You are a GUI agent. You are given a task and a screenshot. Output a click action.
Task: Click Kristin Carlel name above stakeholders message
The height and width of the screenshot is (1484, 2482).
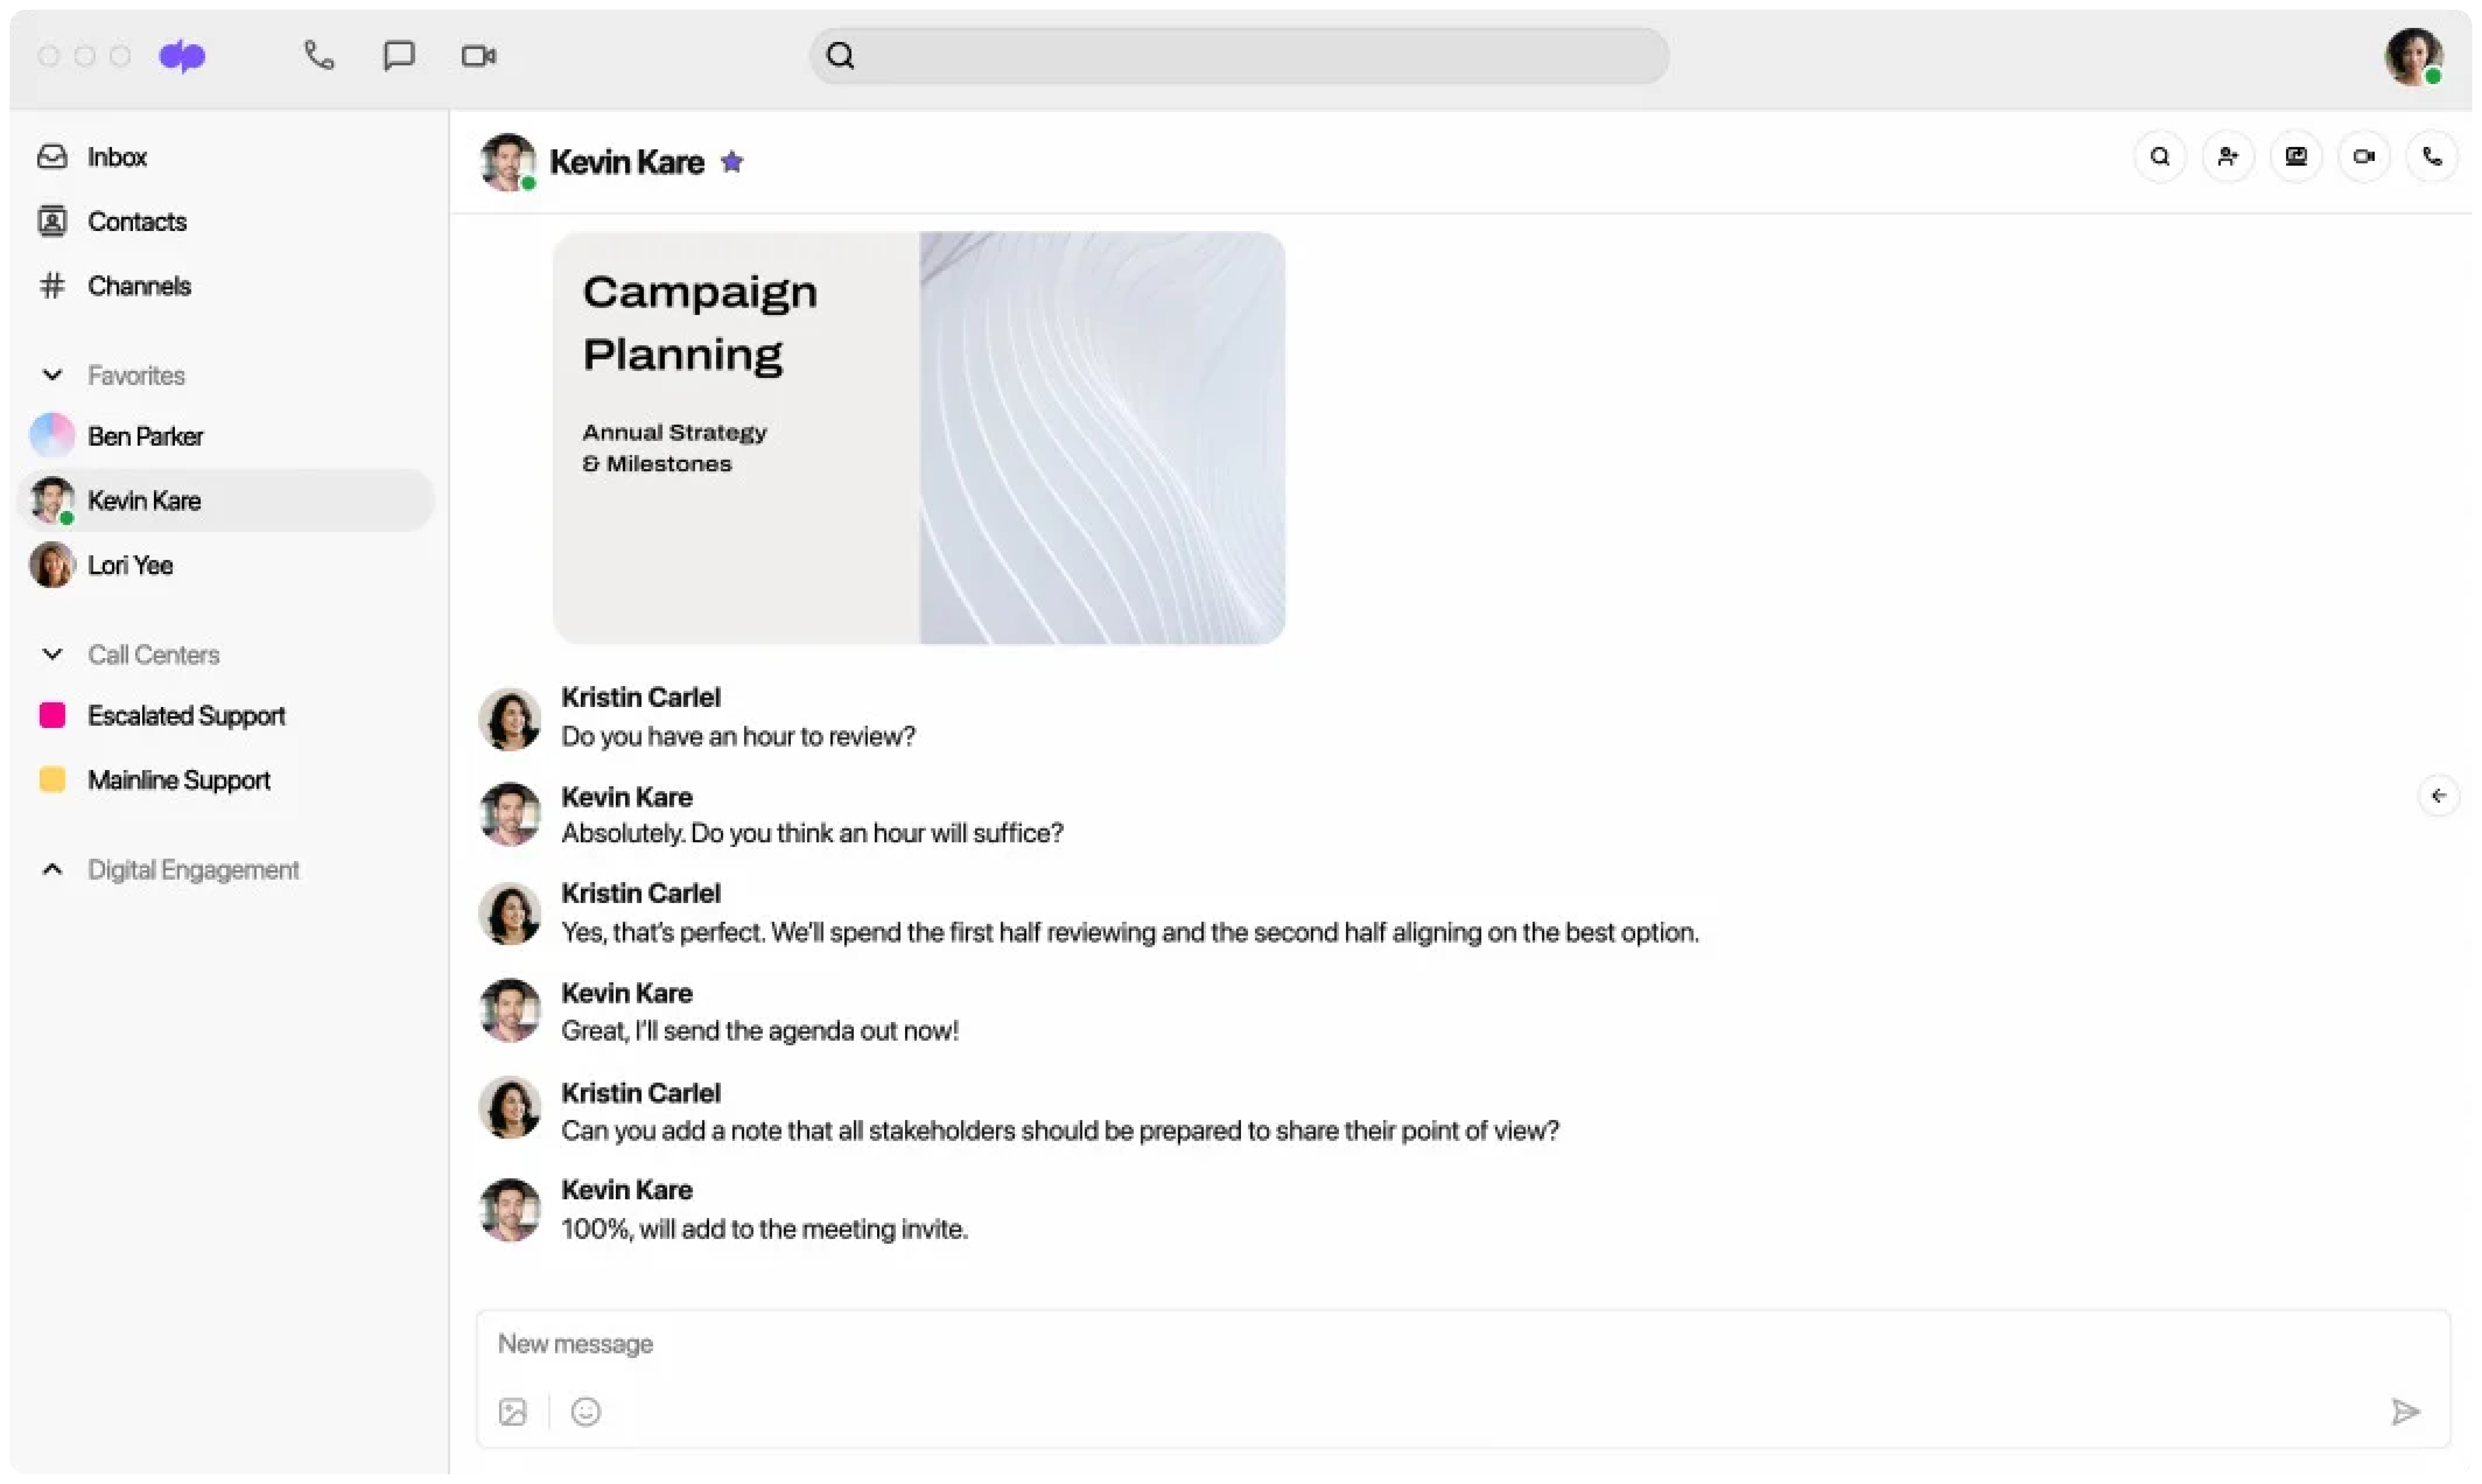pyautogui.click(x=641, y=1093)
